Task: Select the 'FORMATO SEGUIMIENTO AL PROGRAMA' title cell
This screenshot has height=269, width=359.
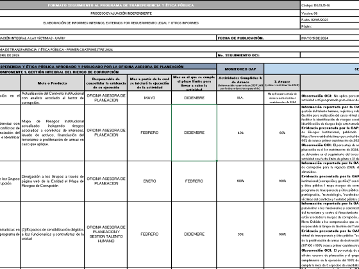Action: coord(150,5)
